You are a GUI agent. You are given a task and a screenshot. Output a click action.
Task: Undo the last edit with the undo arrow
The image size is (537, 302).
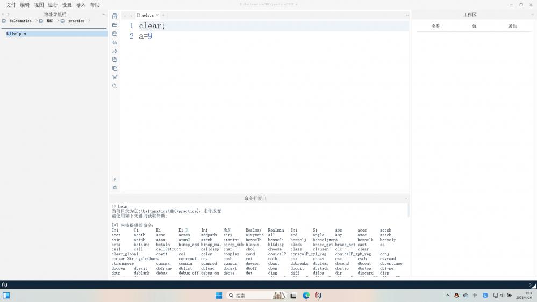pos(114,42)
